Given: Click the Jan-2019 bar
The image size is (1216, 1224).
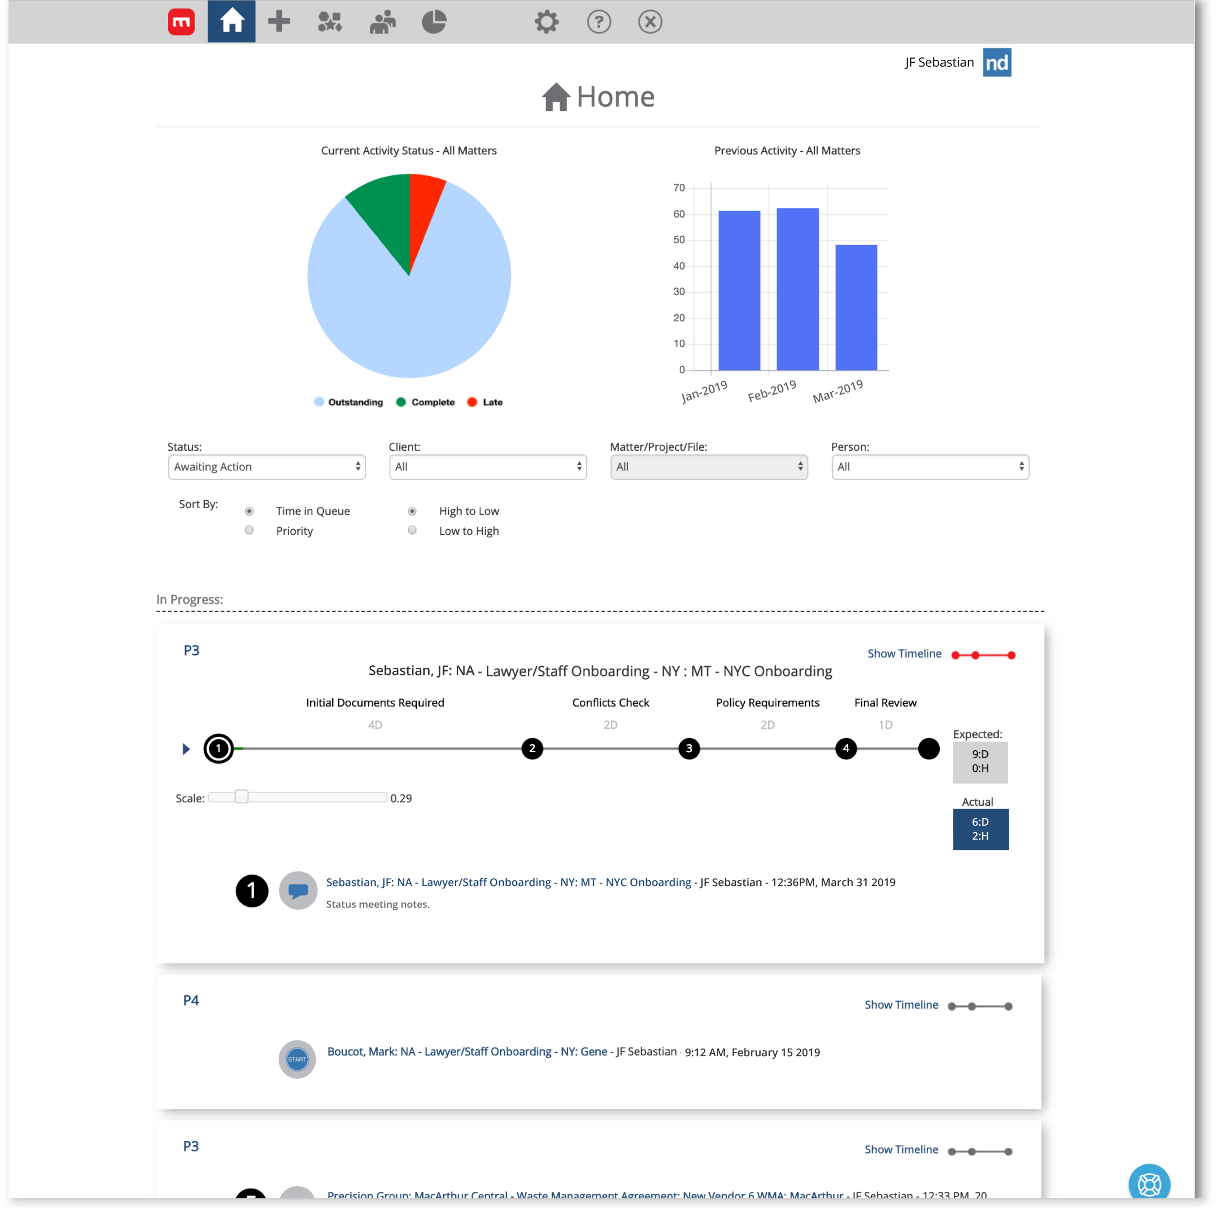Looking at the screenshot, I should click(739, 290).
